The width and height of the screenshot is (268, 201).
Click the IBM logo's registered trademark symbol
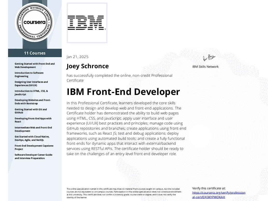[105, 29]
